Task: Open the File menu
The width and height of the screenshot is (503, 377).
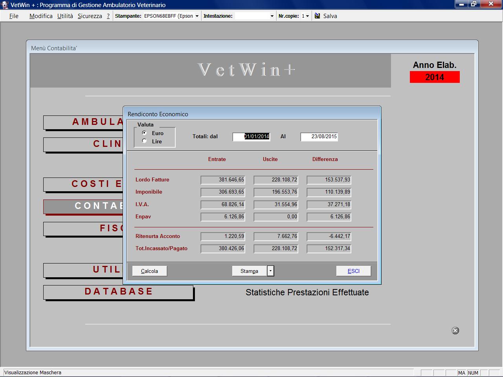Action: (x=14, y=16)
